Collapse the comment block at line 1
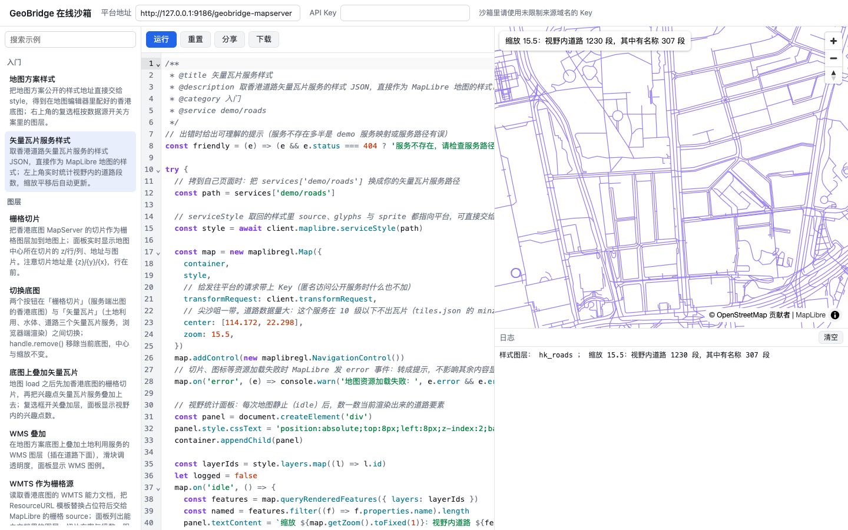The width and height of the screenshot is (848, 530). click(158, 64)
